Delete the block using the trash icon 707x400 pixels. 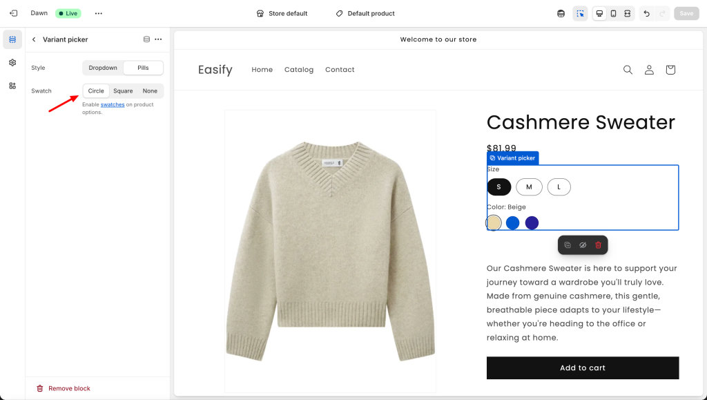coord(598,245)
